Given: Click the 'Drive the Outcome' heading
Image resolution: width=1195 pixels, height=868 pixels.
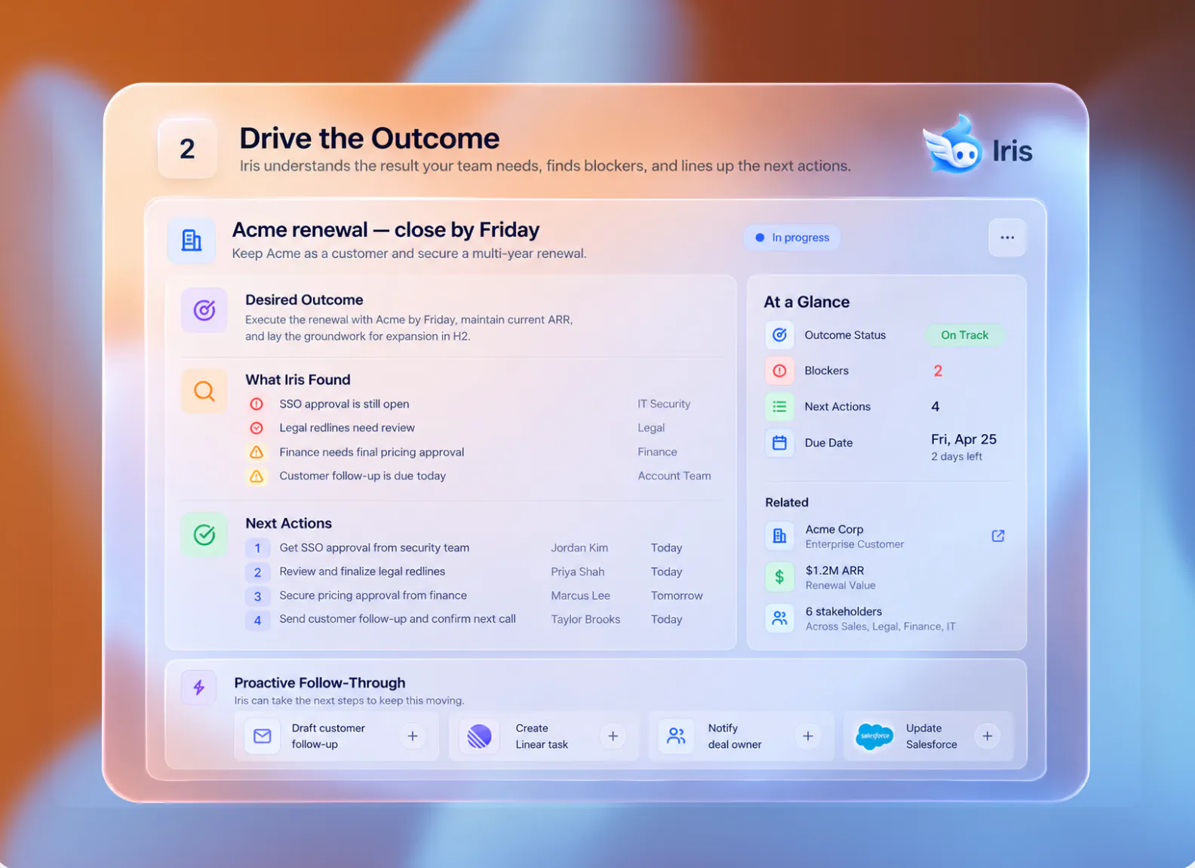Looking at the screenshot, I should pos(370,138).
